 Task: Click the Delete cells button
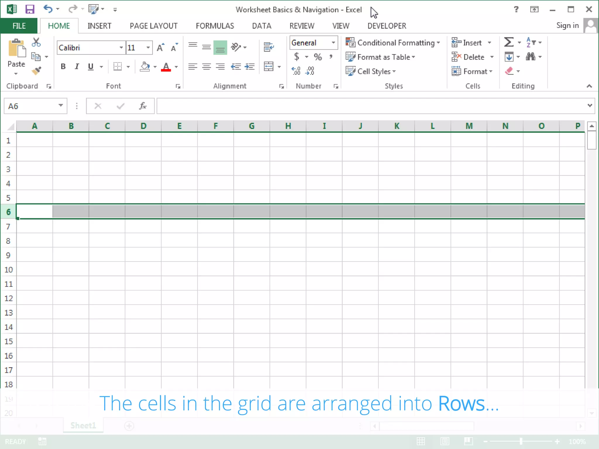(x=468, y=57)
